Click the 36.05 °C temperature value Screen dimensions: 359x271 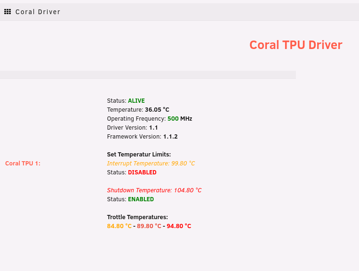[157, 110]
